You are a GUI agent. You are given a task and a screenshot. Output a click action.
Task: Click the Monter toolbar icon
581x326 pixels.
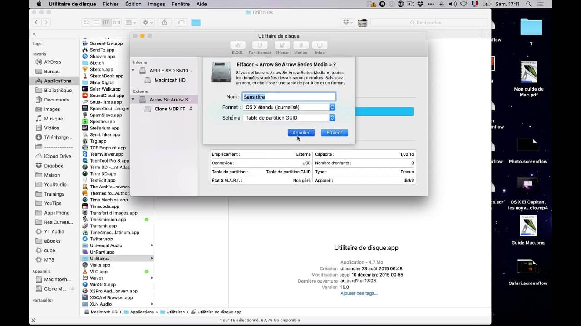[x=300, y=45]
